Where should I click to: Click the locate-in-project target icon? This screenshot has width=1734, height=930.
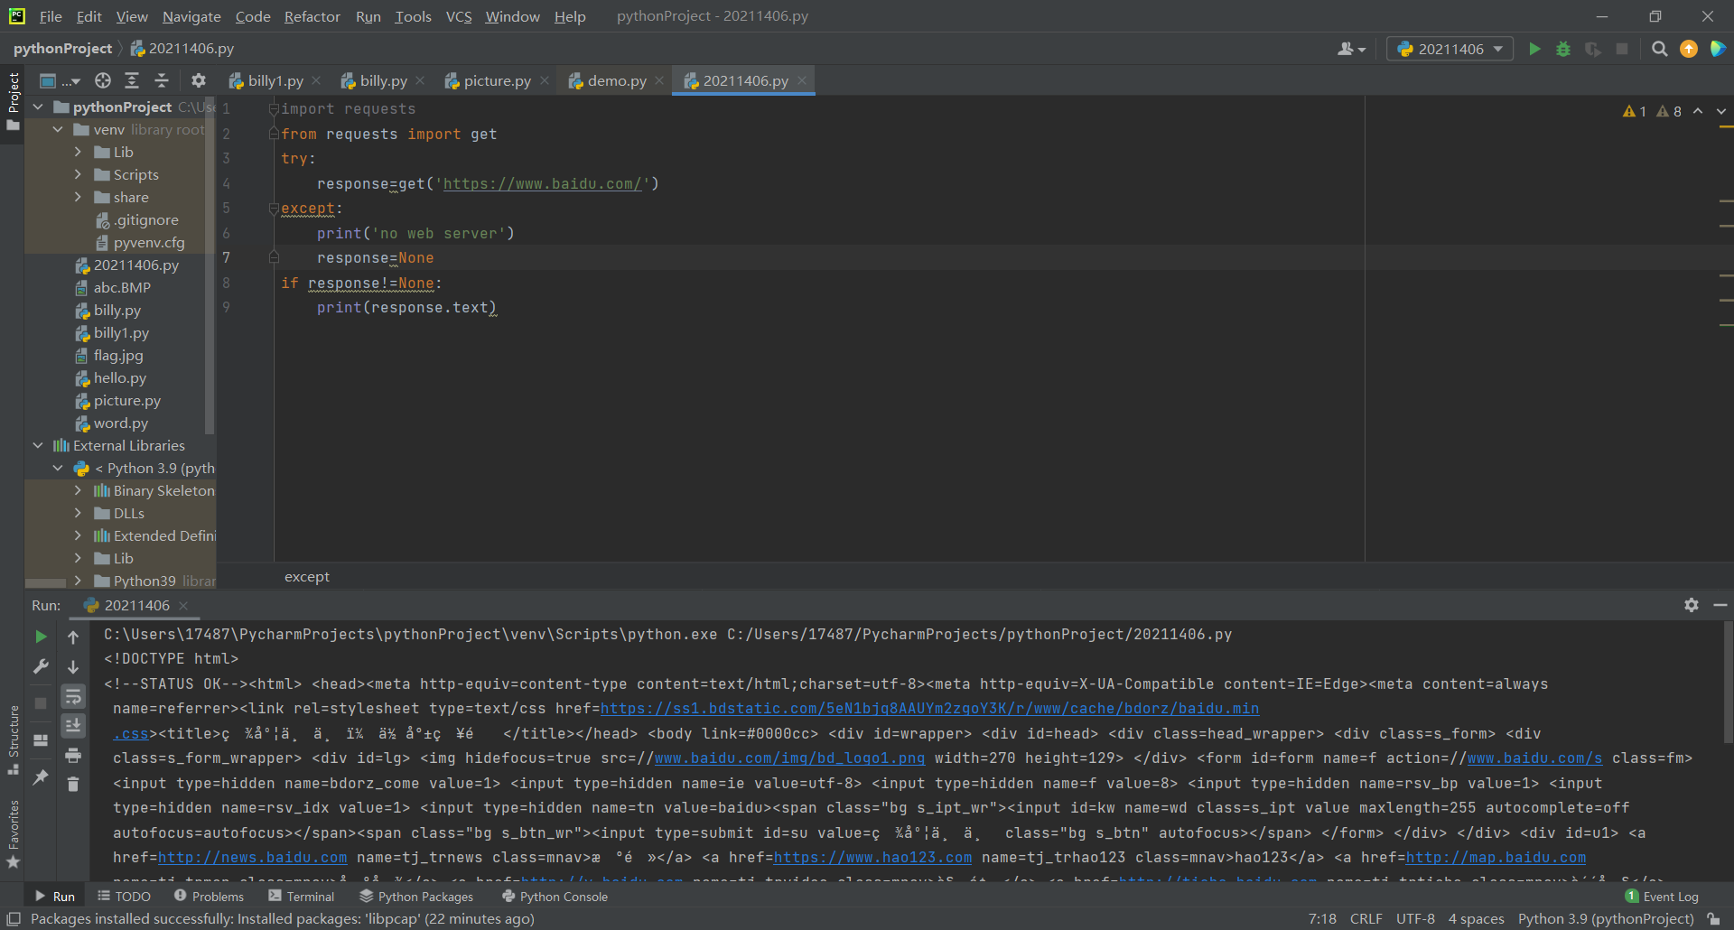[x=103, y=80]
